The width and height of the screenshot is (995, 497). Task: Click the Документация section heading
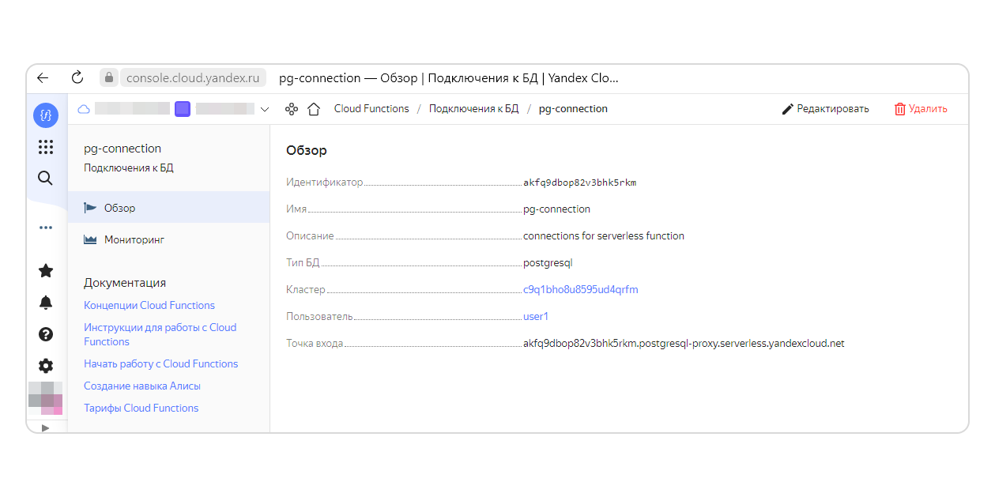125,282
